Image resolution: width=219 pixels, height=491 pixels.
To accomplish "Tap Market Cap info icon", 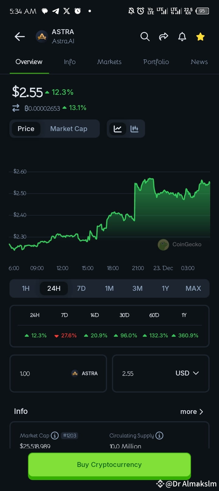I will (x=55, y=436).
